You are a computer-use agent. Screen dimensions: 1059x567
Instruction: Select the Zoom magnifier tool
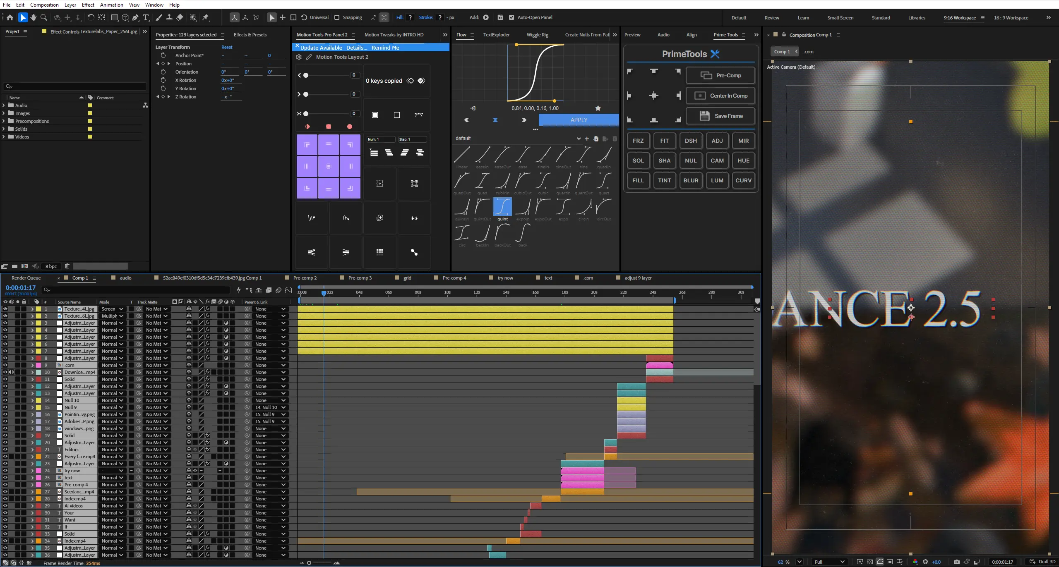(x=44, y=17)
